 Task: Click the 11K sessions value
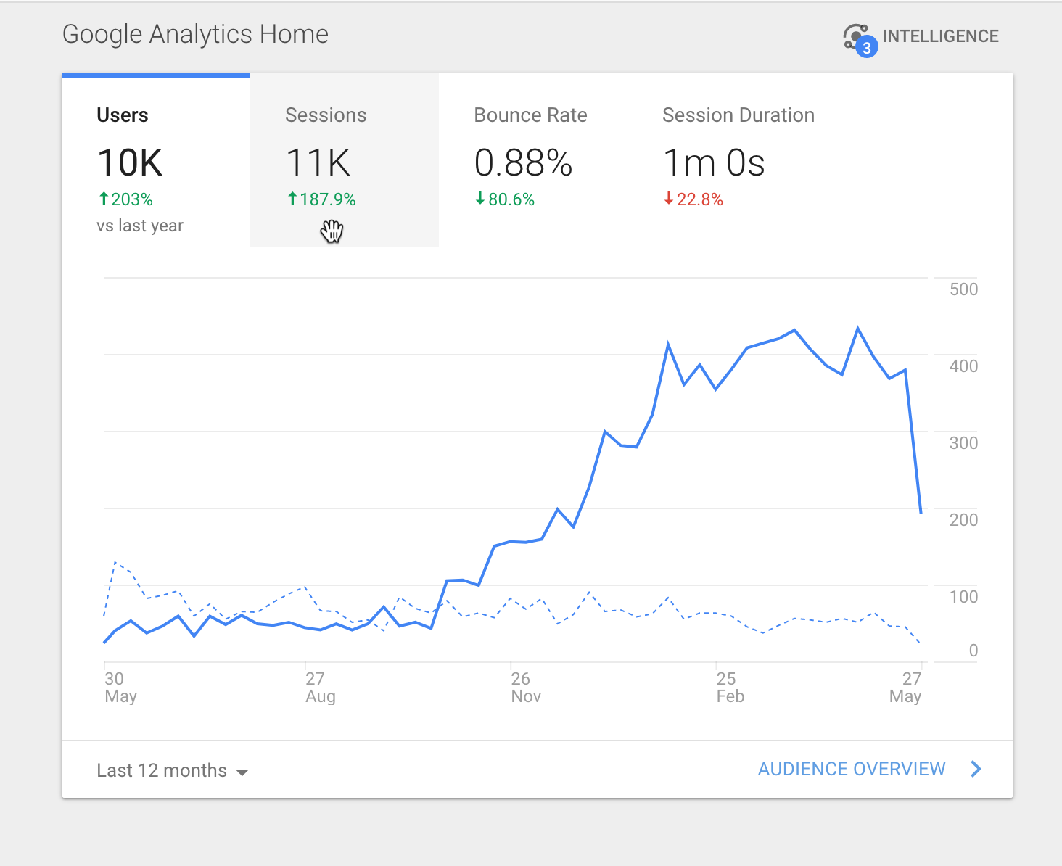click(x=318, y=162)
